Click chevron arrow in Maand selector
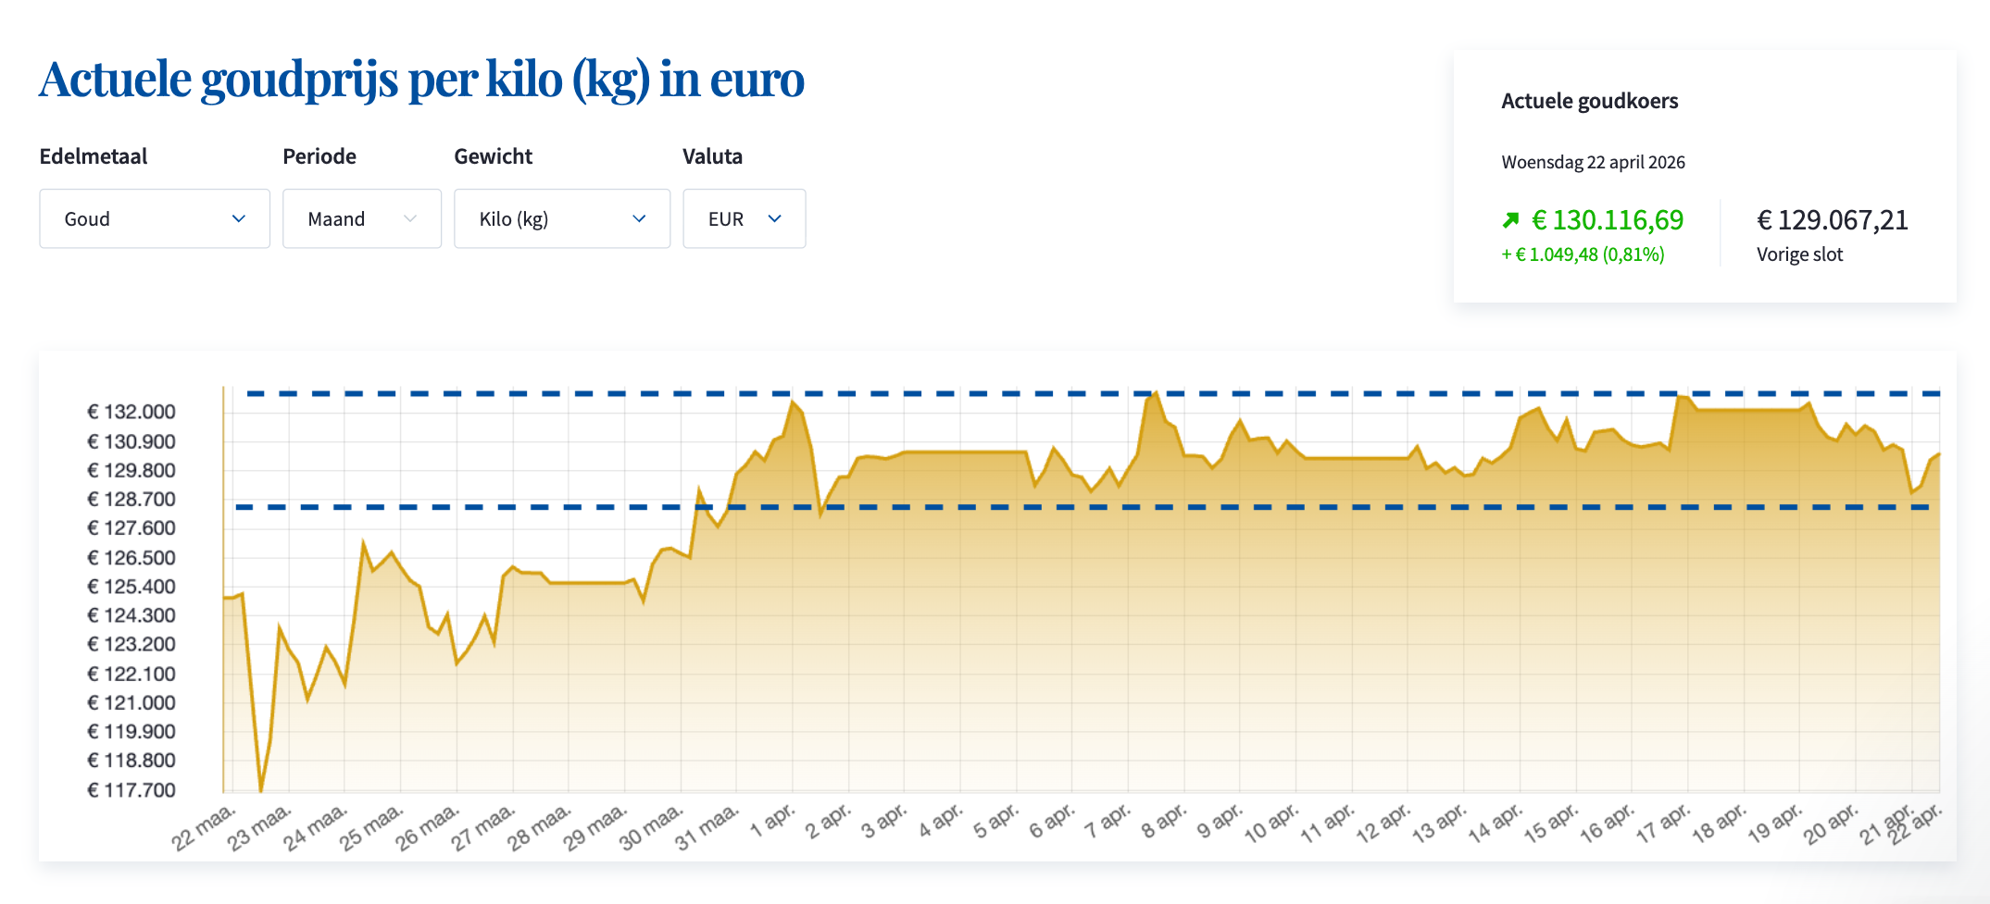This screenshot has height=904, width=1990. 410,218
